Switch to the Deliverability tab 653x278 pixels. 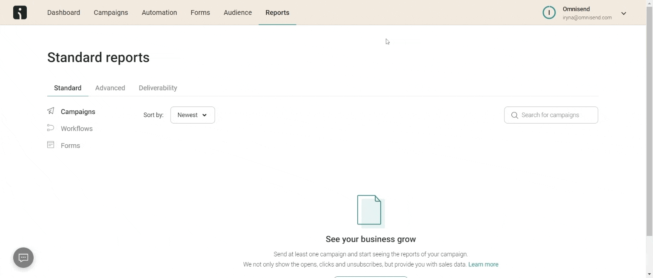click(157, 88)
